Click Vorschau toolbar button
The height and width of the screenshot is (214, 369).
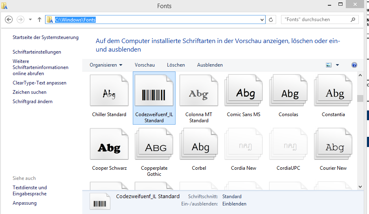click(x=145, y=65)
